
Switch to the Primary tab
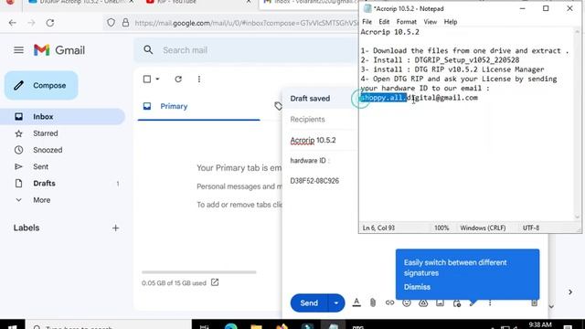coord(199,106)
